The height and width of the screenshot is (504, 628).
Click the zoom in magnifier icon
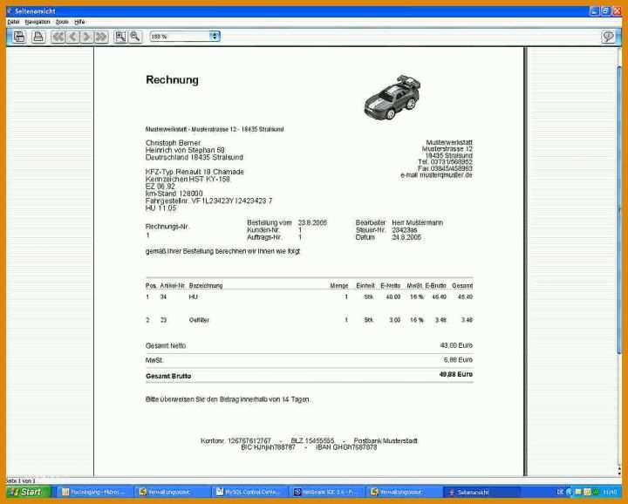click(120, 37)
